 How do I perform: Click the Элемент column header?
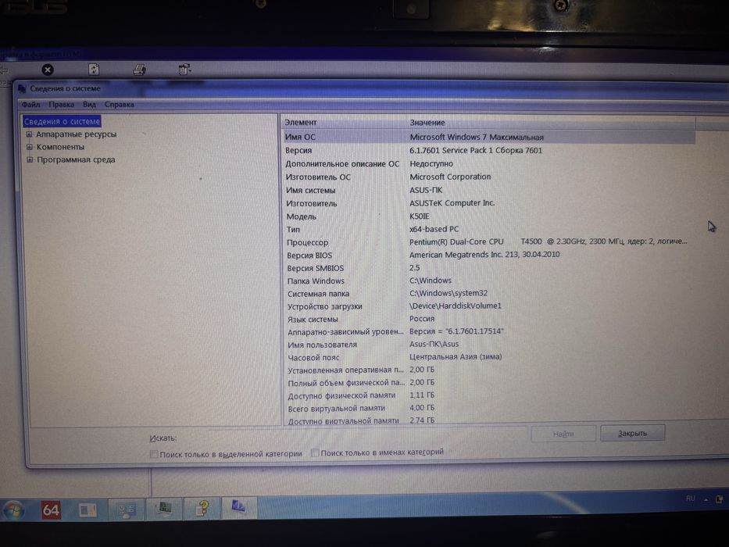pyautogui.click(x=344, y=123)
